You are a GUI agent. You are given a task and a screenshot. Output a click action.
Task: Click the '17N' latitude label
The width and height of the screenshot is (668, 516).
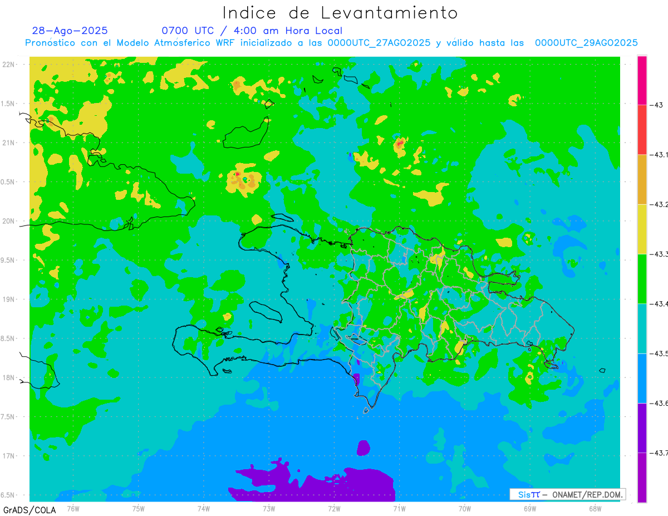(9, 456)
